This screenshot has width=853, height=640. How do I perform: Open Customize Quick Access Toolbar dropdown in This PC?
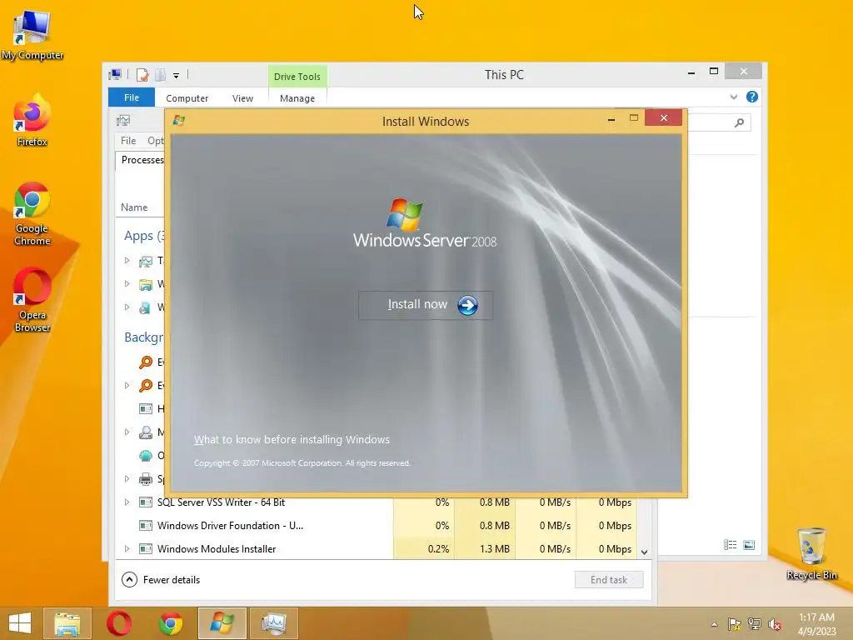pos(177,76)
